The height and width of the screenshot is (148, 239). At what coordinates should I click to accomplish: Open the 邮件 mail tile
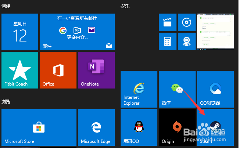click(77, 32)
